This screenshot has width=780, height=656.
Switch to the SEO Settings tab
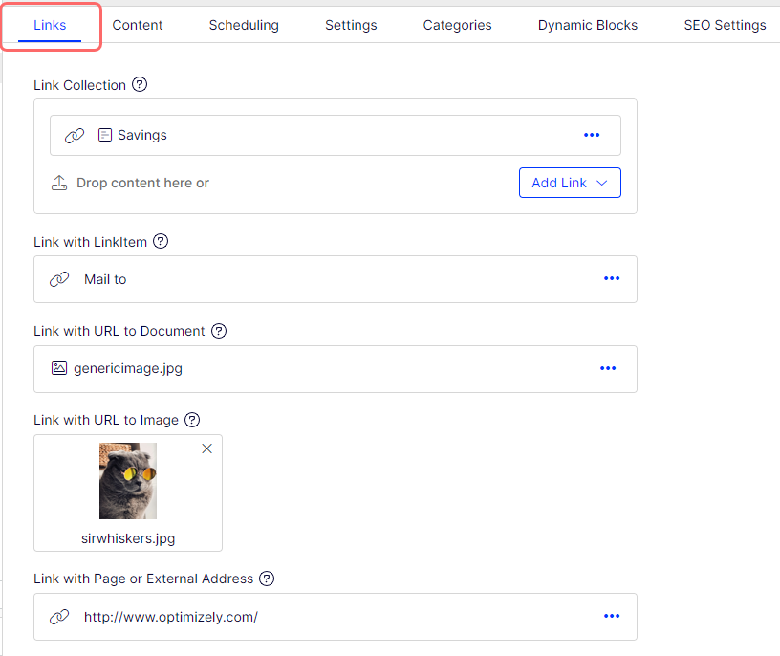pos(725,25)
